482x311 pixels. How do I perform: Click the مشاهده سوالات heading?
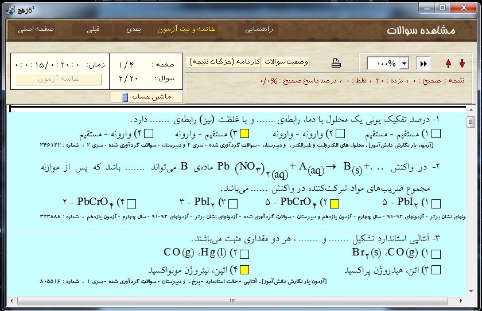pyautogui.click(x=421, y=30)
